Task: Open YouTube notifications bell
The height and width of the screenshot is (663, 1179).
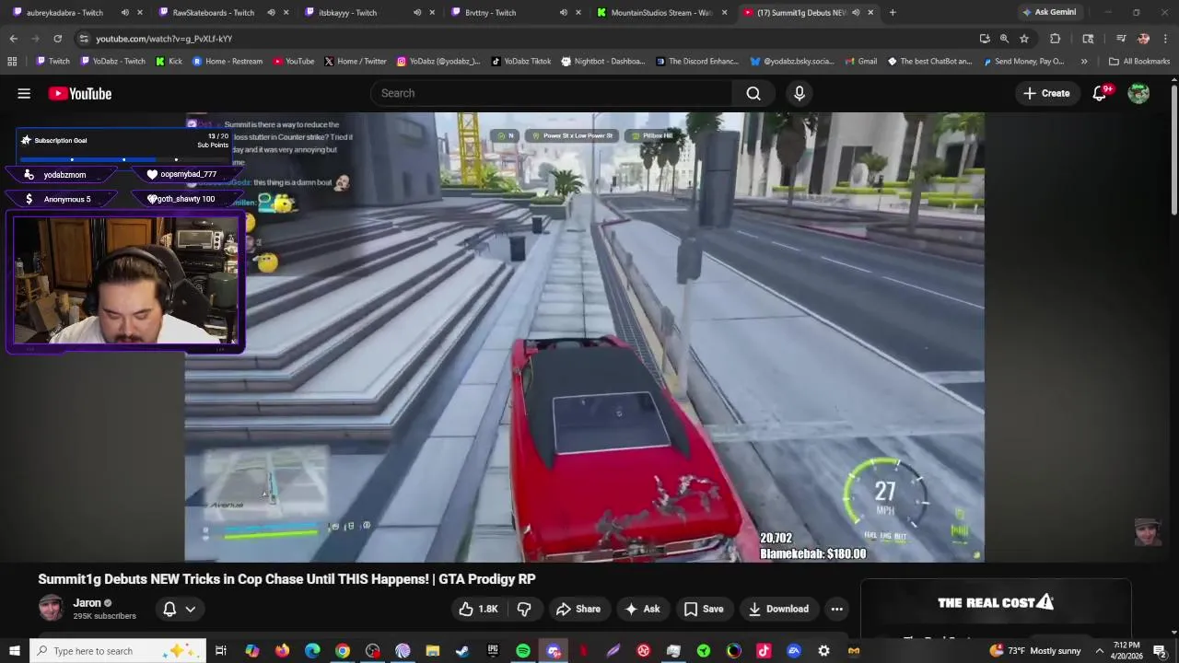Action: 1100,93
